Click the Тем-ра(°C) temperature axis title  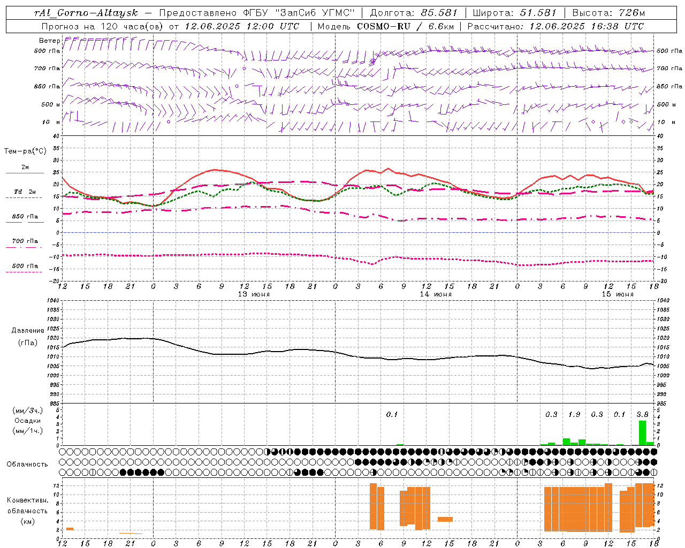point(25,151)
